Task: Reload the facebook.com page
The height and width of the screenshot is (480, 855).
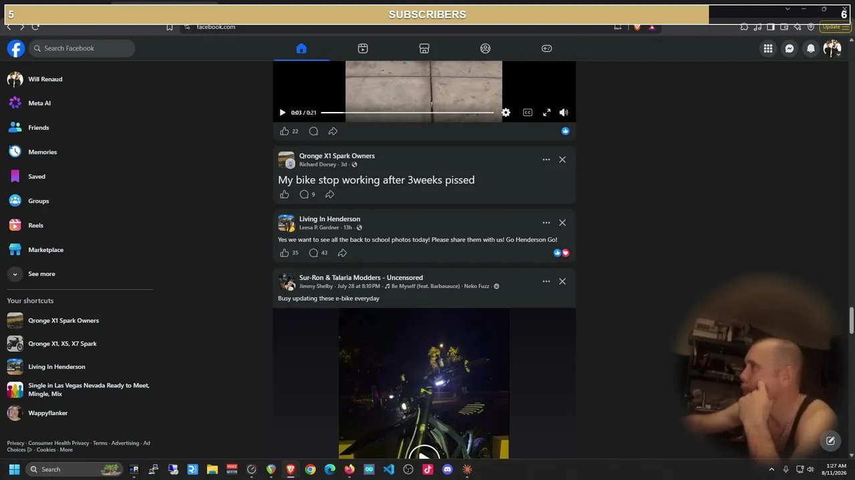Action: (x=35, y=27)
